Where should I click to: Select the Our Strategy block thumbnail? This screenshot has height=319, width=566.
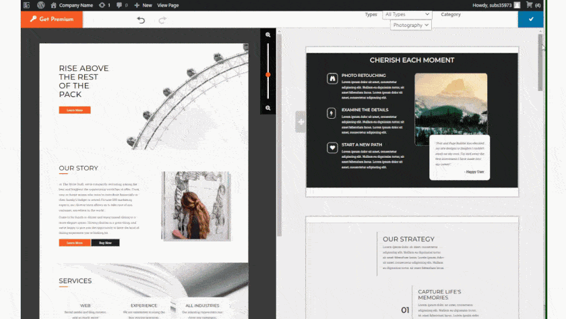[412, 268]
